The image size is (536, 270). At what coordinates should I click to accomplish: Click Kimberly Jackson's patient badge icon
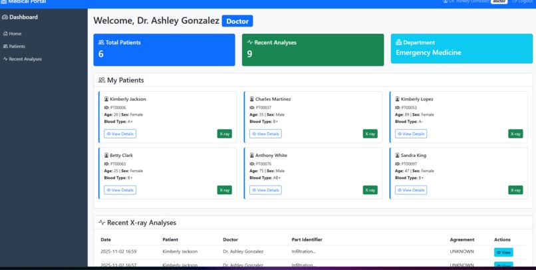tap(106, 99)
